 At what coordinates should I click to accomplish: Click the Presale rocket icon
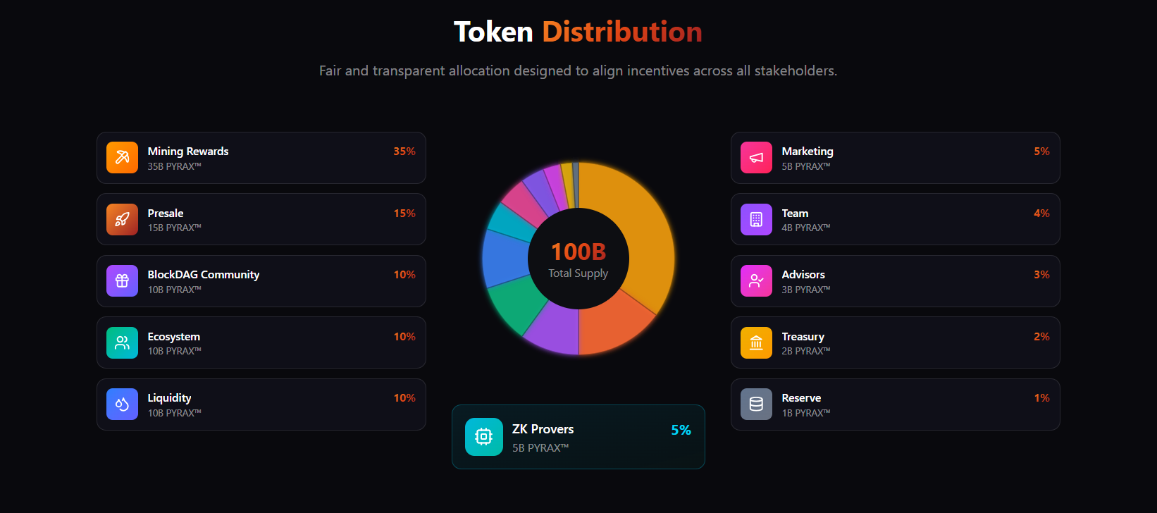[122, 219]
